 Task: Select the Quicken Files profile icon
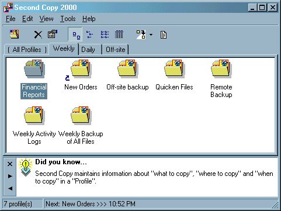pos(174,68)
